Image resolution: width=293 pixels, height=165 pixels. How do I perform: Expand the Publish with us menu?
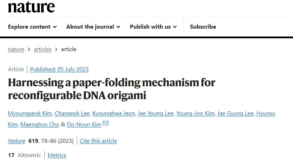click(153, 26)
